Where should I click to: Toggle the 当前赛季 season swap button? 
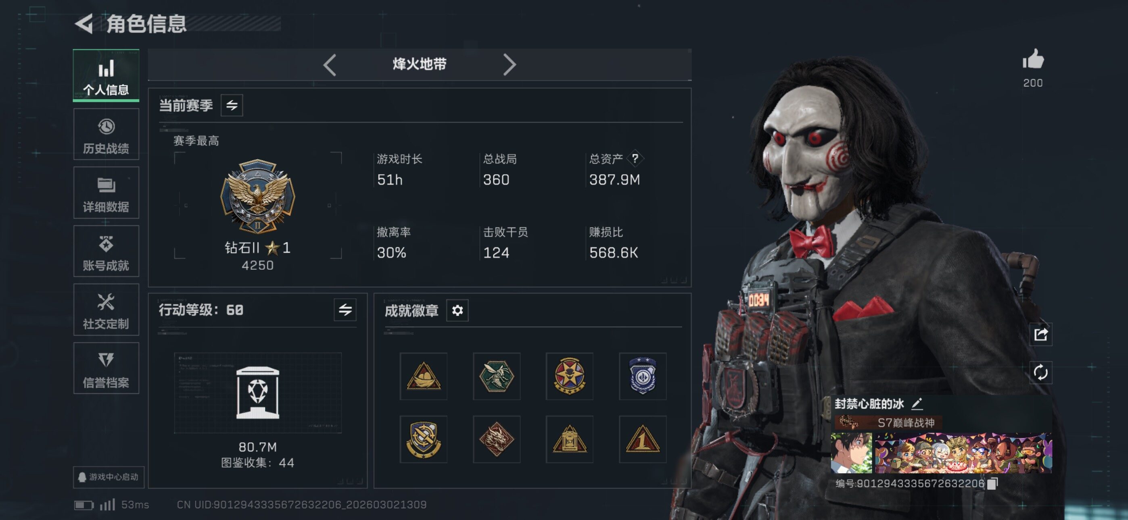tap(232, 105)
